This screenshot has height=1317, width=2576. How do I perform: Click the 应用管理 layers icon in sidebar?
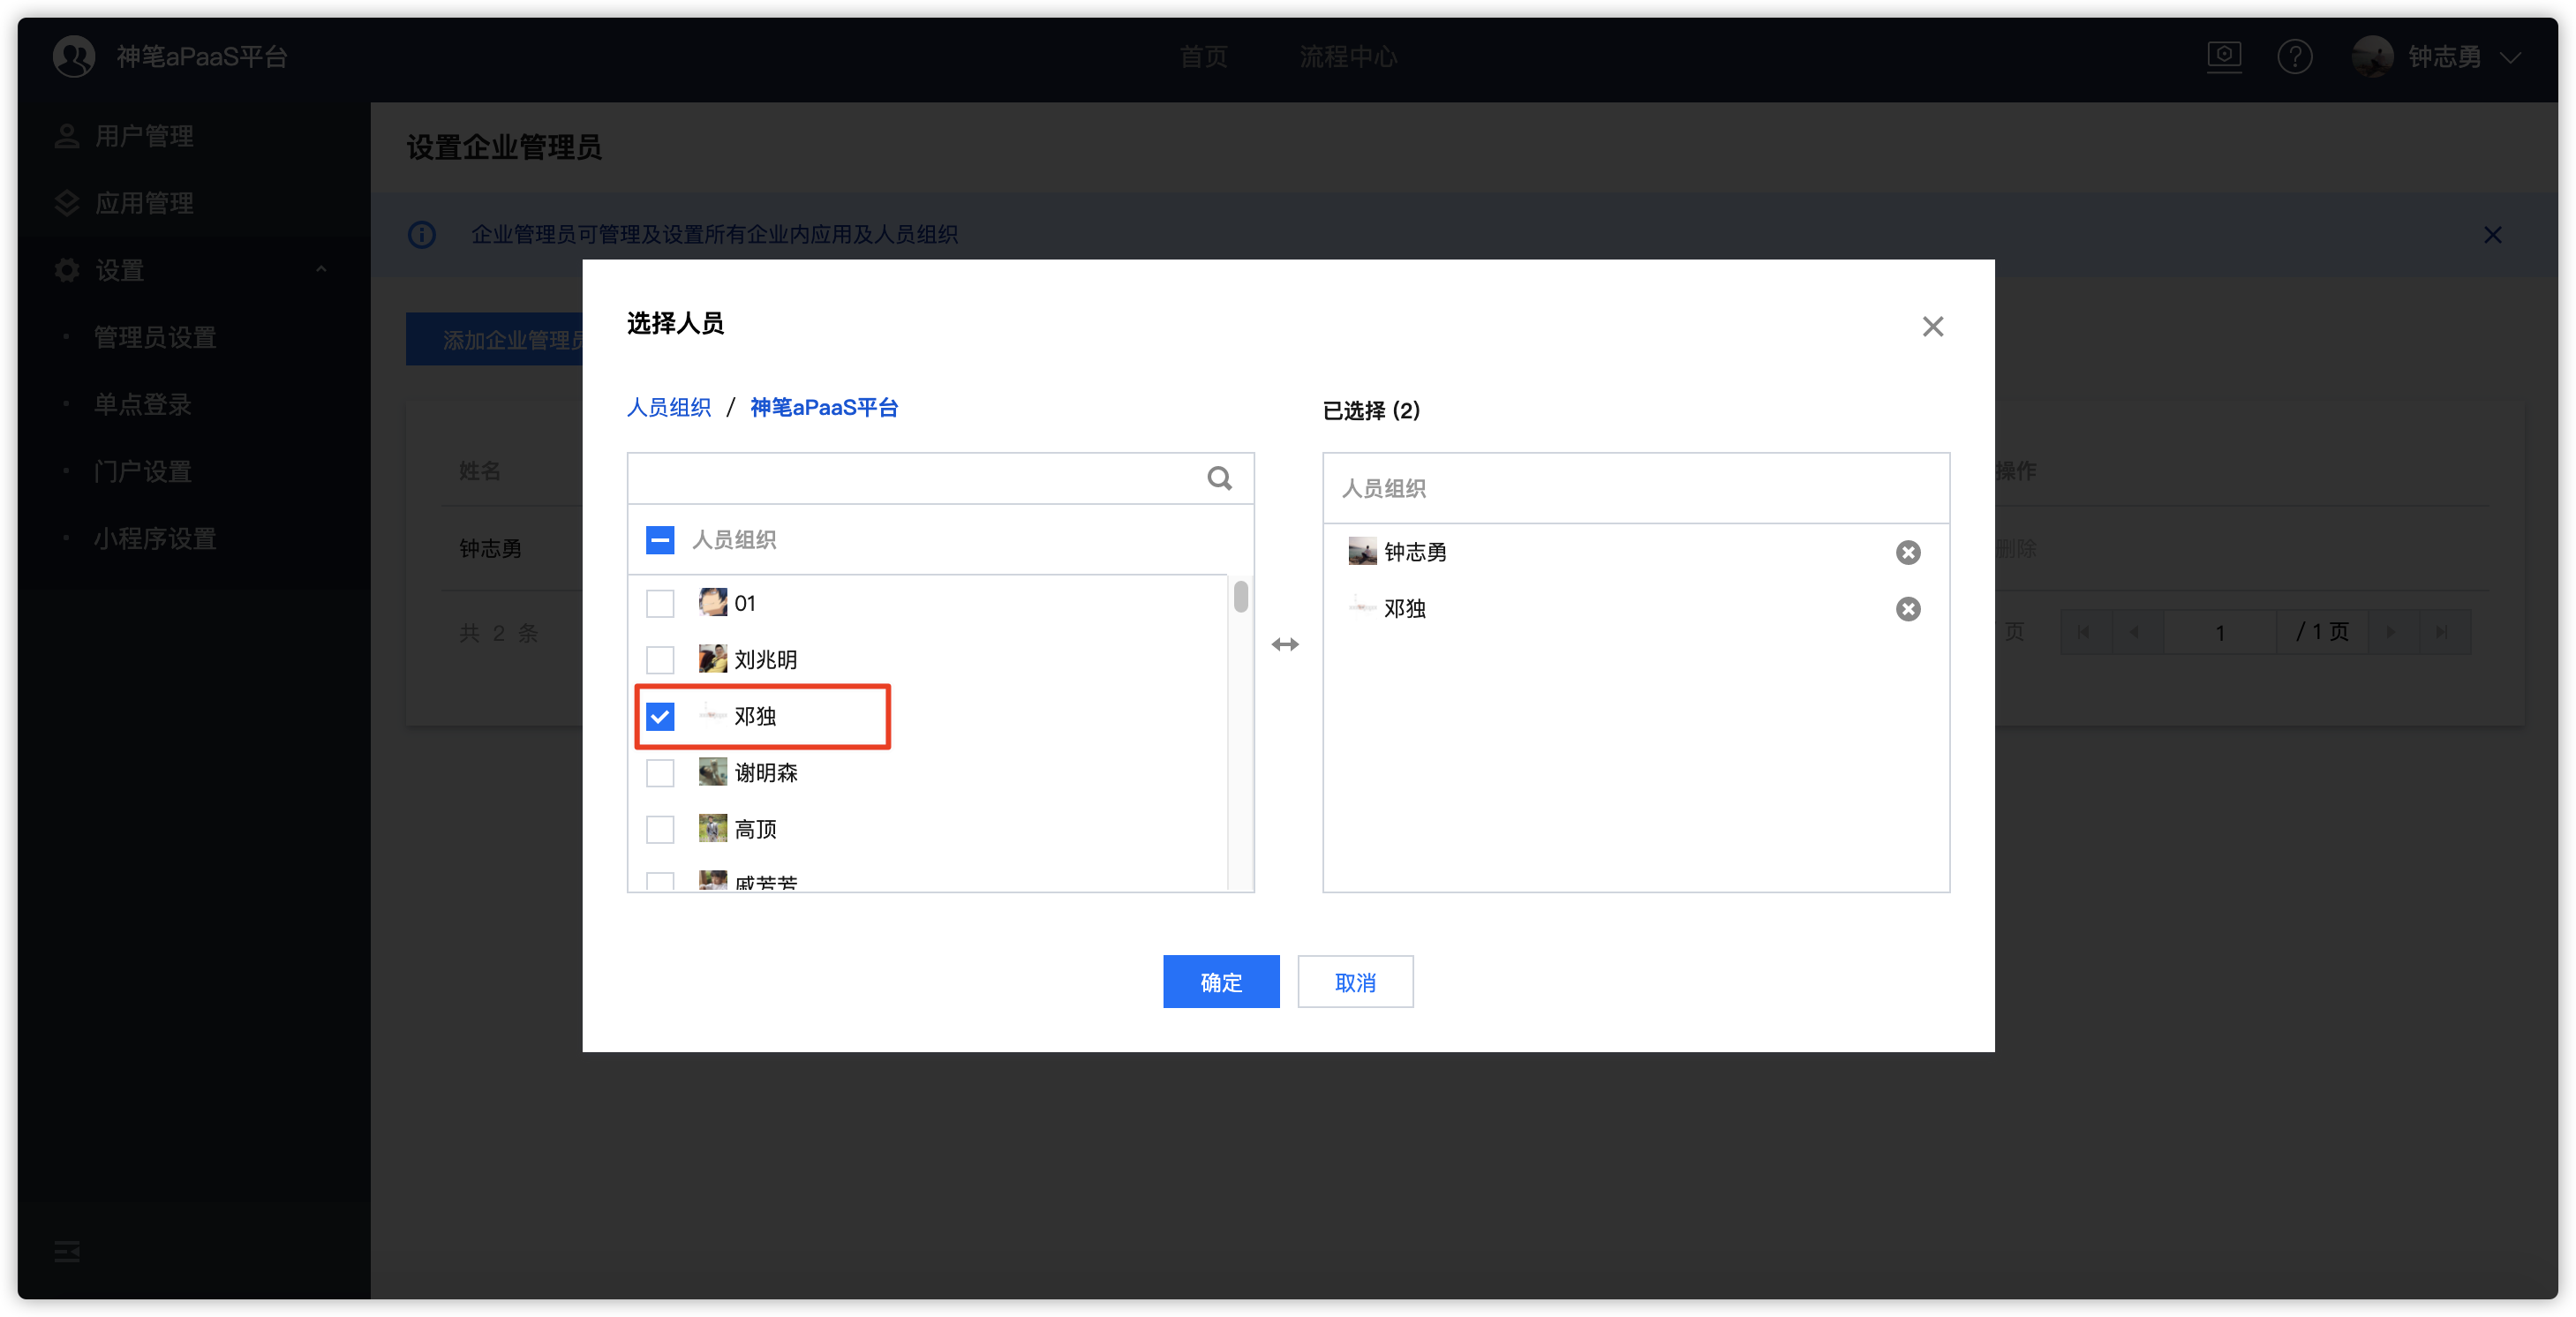point(67,203)
